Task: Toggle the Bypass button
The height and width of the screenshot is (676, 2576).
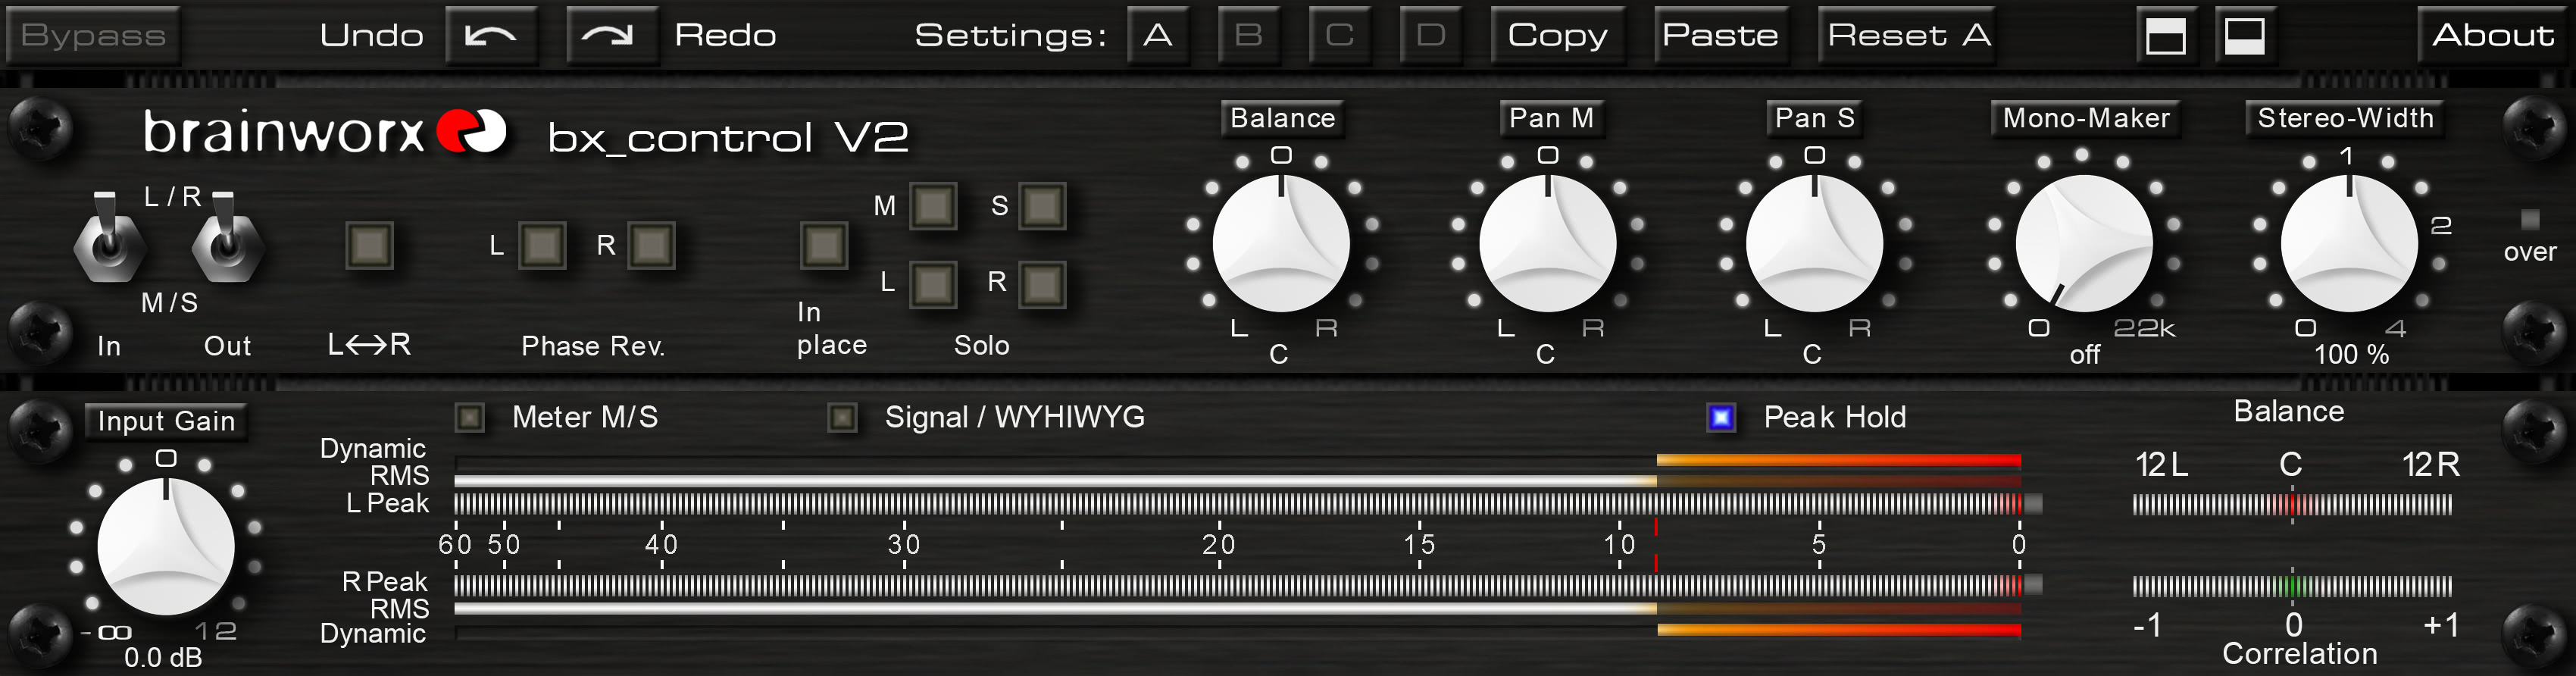Action: (92, 36)
